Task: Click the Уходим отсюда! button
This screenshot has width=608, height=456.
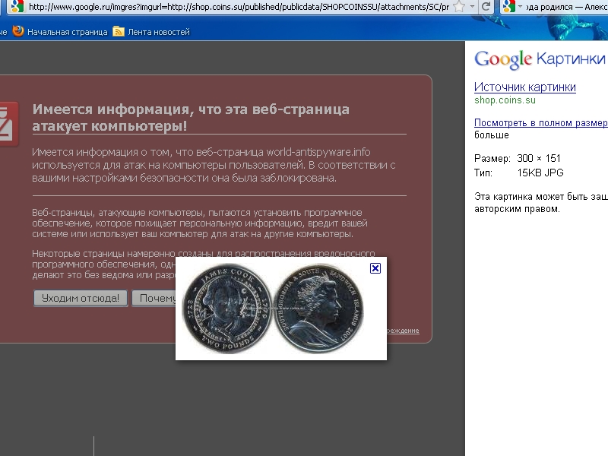Action: pos(81,298)
